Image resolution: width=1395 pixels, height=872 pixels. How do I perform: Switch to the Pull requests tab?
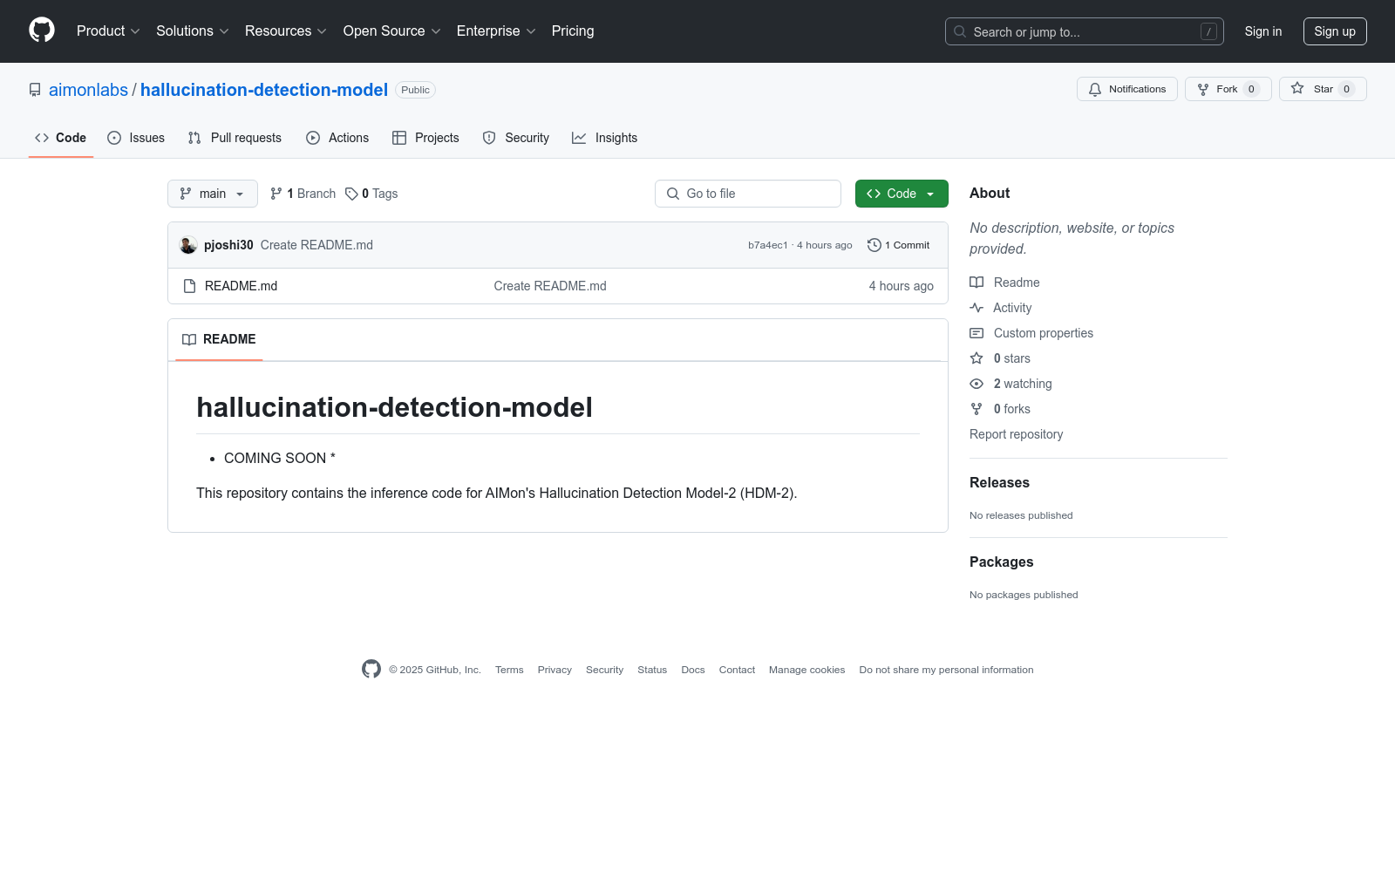(235, 138)
